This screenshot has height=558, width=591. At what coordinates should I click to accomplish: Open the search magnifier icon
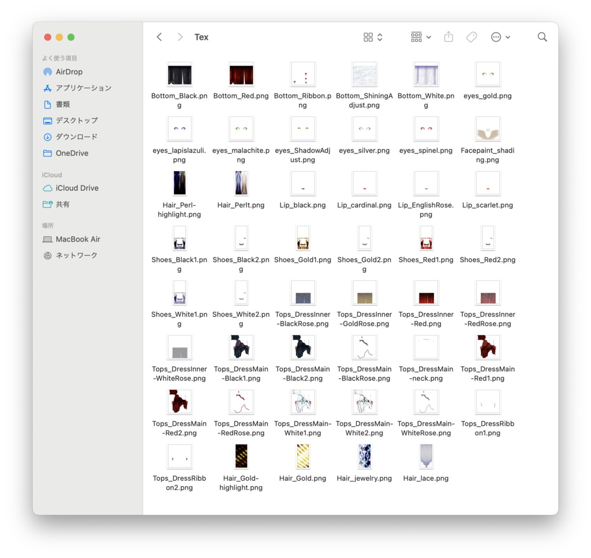[x=542, y=37]
